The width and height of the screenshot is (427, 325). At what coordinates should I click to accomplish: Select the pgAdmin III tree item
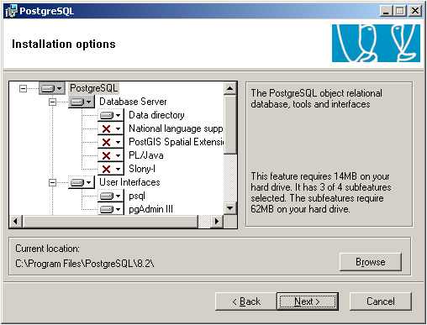(x=150, y=209)
